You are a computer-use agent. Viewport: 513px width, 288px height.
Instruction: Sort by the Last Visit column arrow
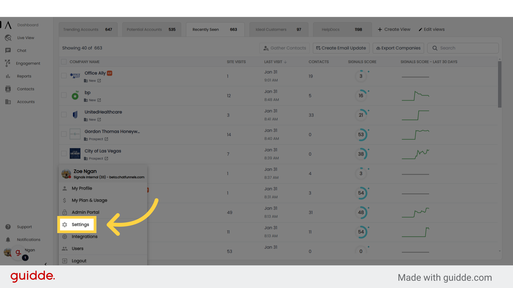tap(286, 62)
